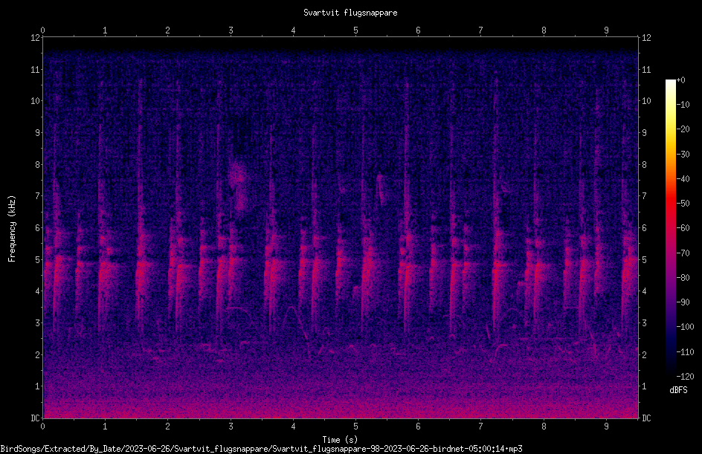702x454 pixels.
Task: Pick the white top end of the dBFS color scale
Action: (x=670, y=82)
